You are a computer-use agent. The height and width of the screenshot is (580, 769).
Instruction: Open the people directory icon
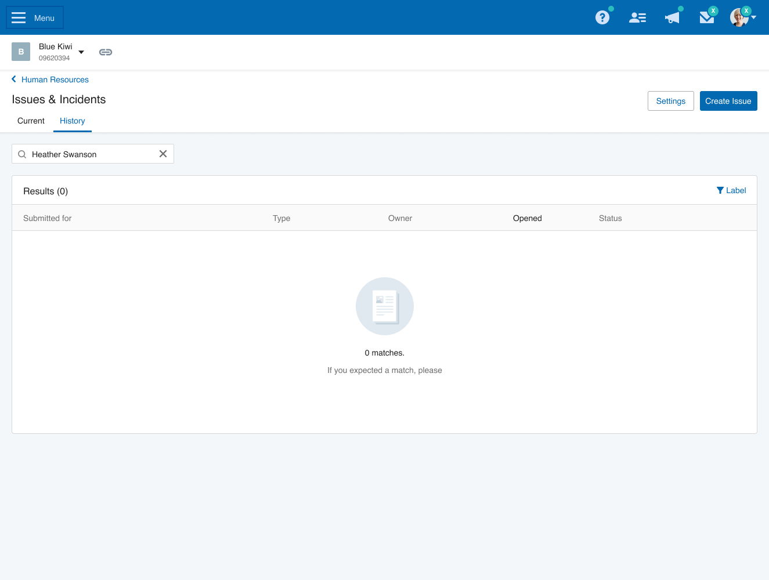(637, 18)
